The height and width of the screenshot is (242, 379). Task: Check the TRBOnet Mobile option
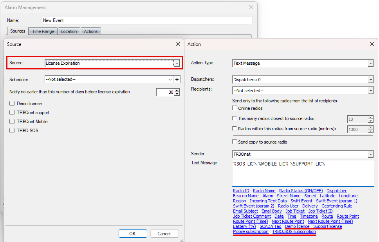[12, 122]
